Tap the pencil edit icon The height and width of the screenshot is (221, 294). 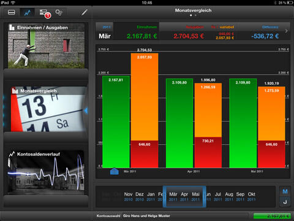[85, 12]
